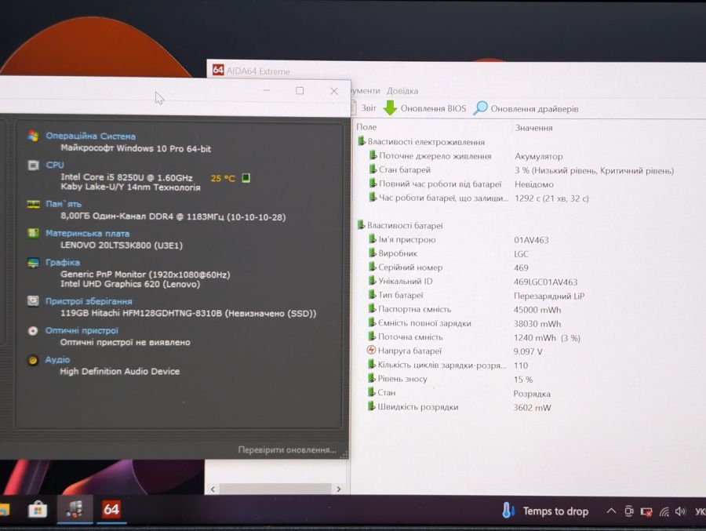Screen dimensions: 706x531
Task: Click Перевірити оновлення link
Action: pyautogui.click(x=287, y=450)
